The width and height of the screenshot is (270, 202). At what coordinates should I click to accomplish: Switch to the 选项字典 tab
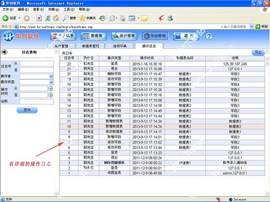(119, 46)
